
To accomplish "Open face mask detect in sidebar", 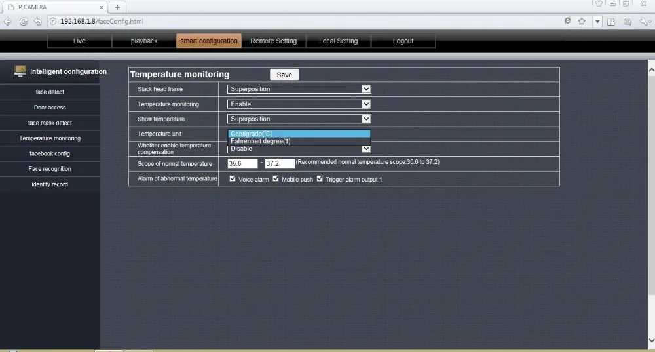I will (50, 123).
